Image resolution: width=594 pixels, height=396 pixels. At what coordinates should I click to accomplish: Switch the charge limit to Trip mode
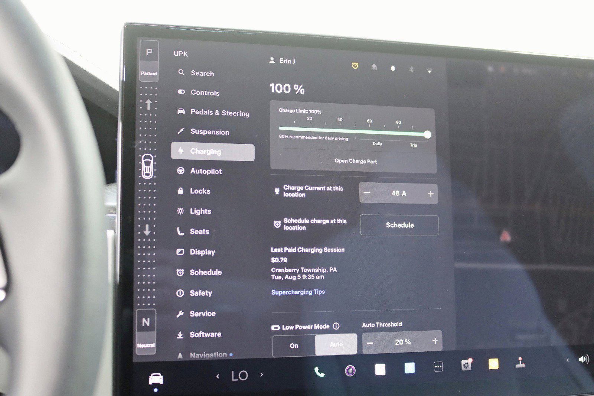(414, 145)
